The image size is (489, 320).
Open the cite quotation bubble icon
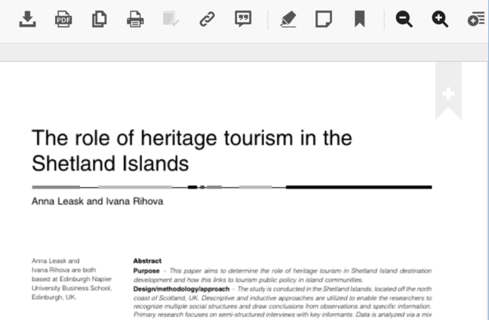coord(243,19)
